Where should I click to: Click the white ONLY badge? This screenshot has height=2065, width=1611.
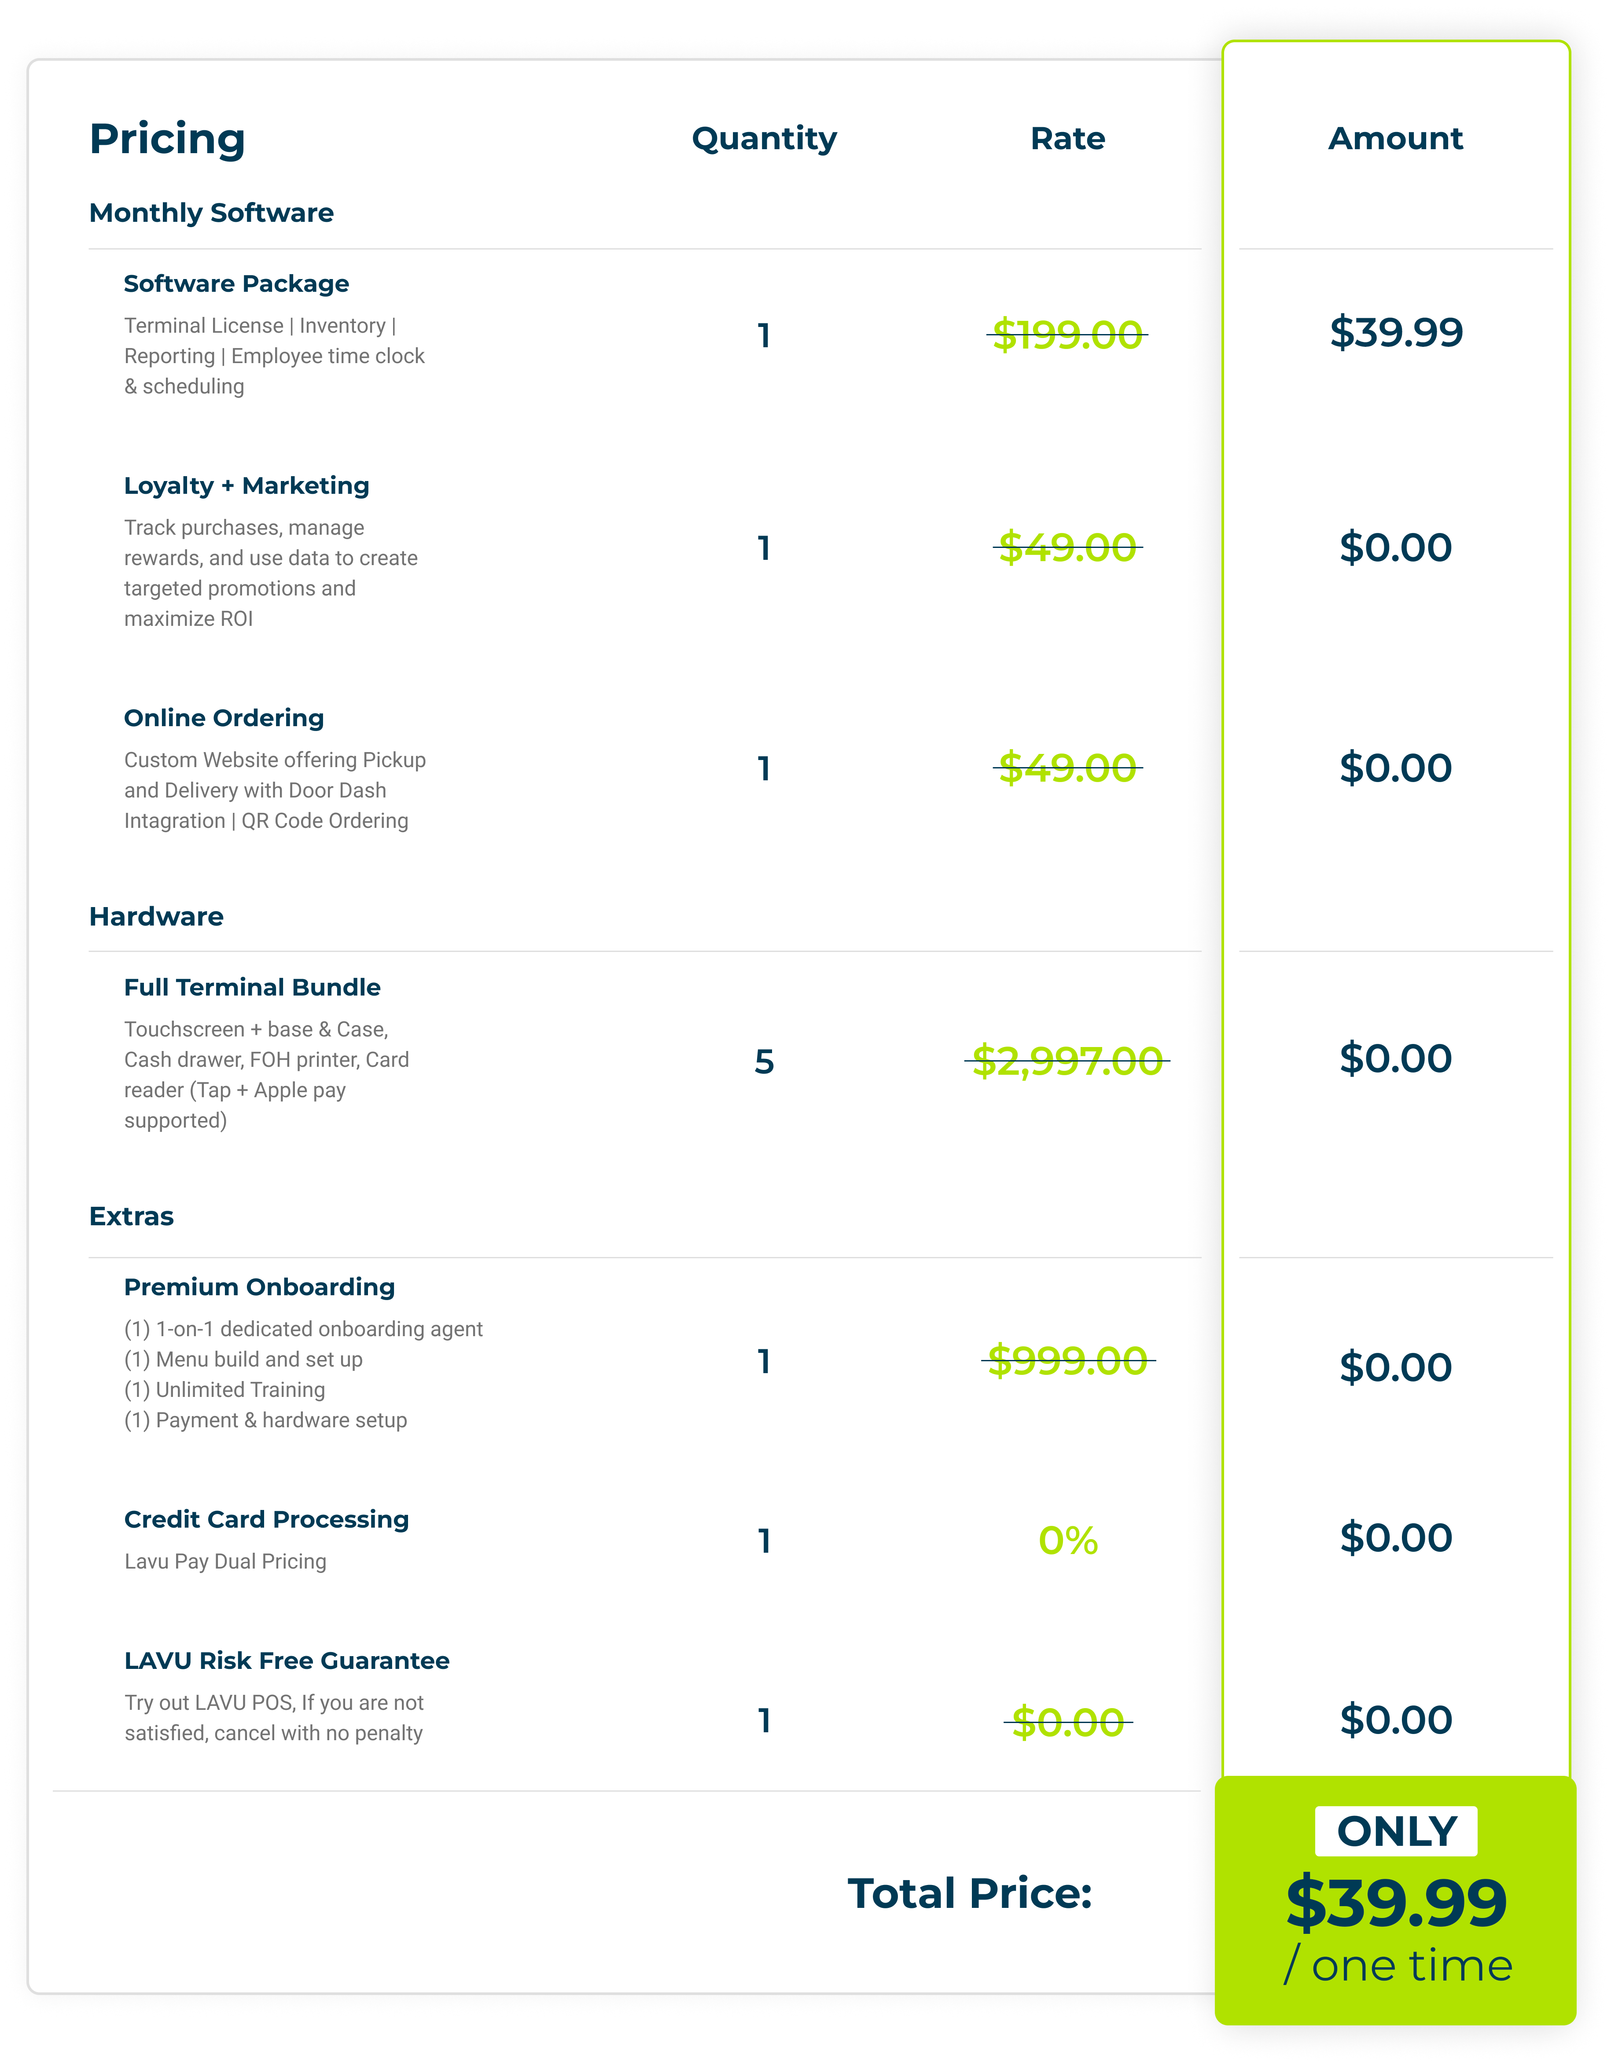tap(1396, 1831)
